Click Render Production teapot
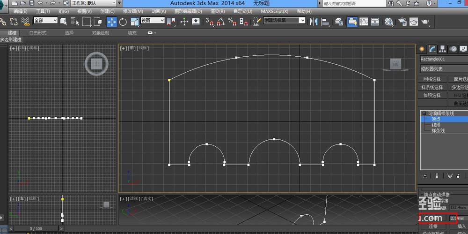 pyautogui.click(x=425, y=21)
